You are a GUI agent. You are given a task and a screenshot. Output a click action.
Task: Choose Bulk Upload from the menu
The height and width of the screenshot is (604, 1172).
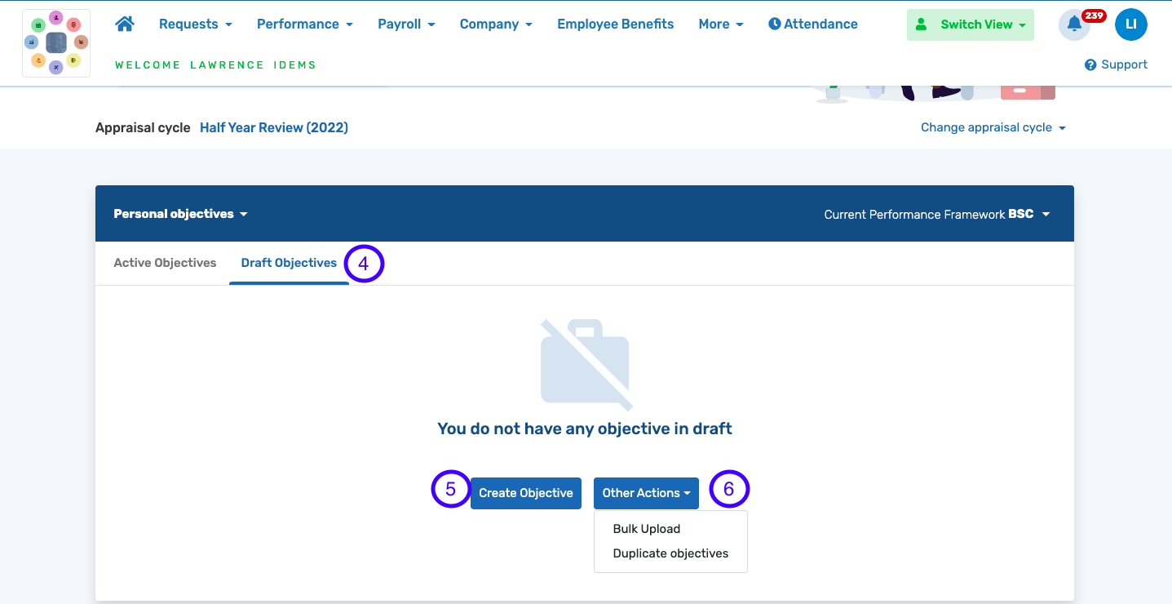647,529
